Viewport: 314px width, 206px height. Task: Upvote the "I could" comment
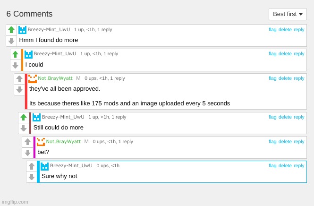(16, 54)
